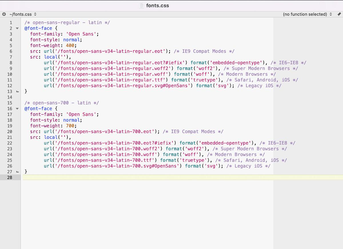Open the gear text options menu
The image size is (343, 249).
point(4,14)
